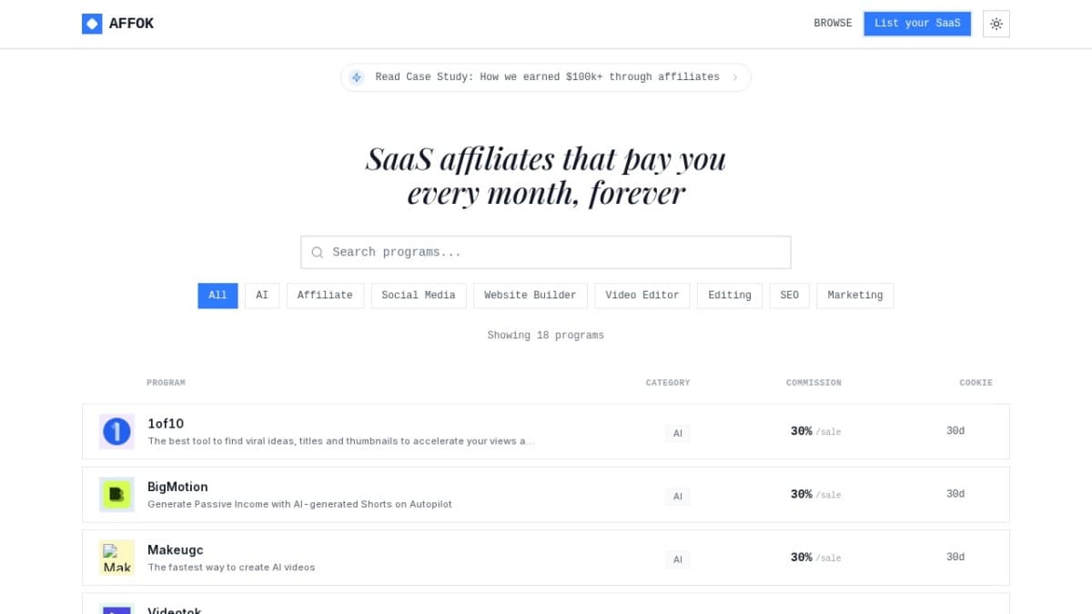Select the SEO filter chip
The width and height of the screenshot is (1092, 614).
(789, 296)
